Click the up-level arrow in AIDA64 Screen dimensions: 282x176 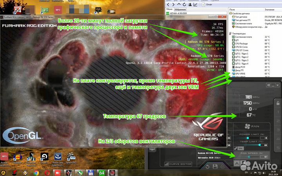pyautogui.click(x=179, y=4)
